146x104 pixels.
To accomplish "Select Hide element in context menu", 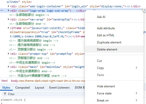I will [x=114, y=86].
